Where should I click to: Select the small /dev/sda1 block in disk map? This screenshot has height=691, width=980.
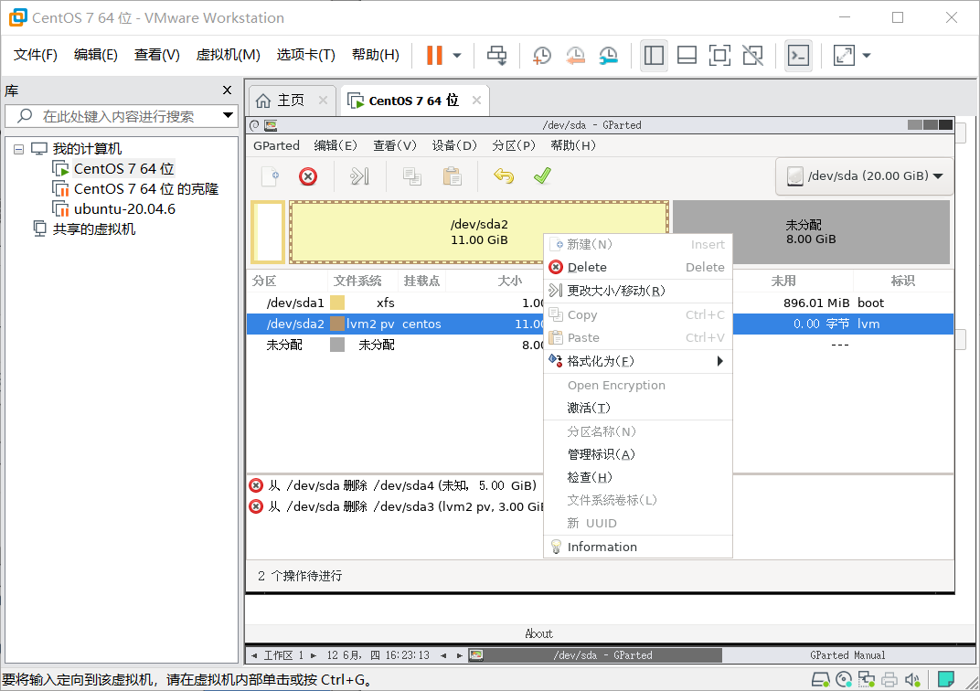coord(268,232)
